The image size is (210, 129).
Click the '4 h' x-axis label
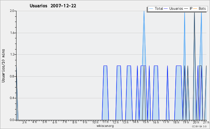click(x=34, y=122)
